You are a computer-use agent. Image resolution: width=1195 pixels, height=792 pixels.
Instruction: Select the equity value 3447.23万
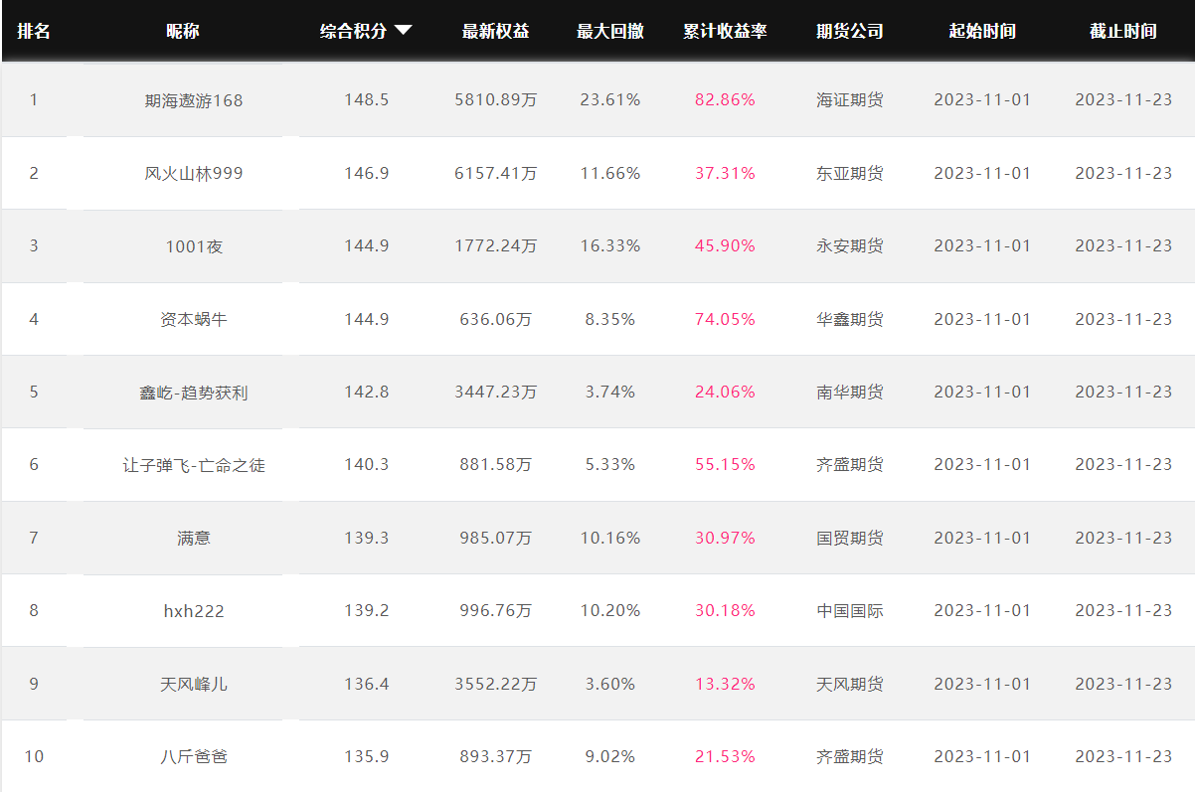click(495, 392)
